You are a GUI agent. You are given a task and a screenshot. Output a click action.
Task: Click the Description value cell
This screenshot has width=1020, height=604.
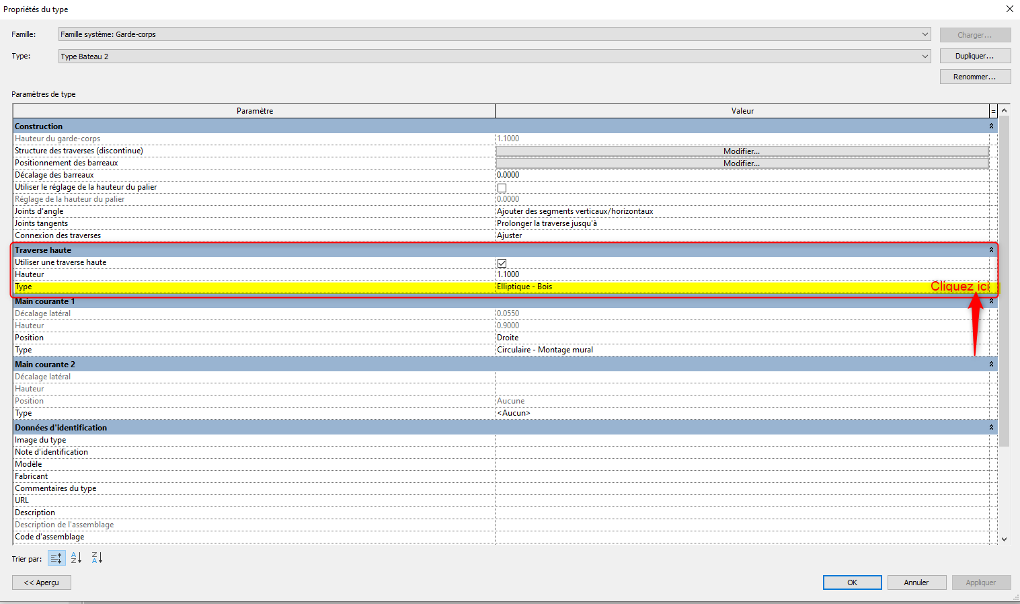click(742, 513)
